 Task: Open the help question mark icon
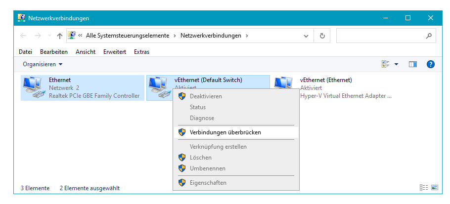pos(430,64)
